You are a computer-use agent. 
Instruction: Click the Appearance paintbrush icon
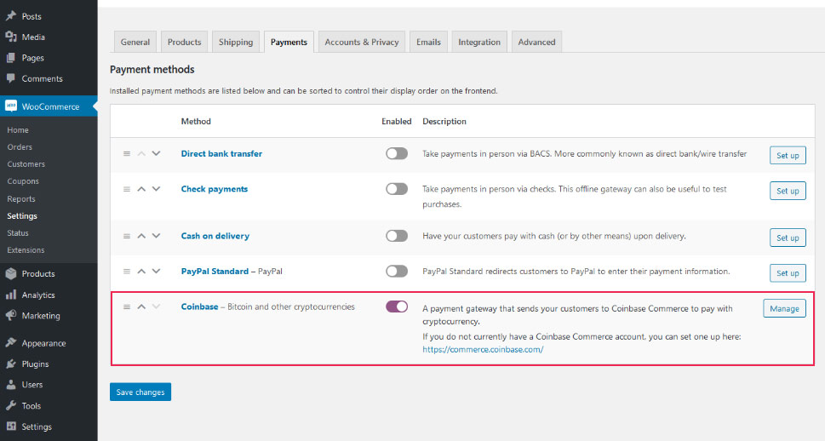11,342
